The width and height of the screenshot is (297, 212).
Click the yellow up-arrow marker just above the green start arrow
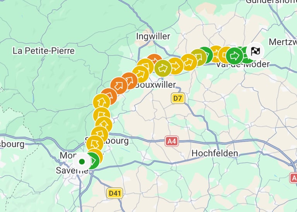[x=95, y=144]
